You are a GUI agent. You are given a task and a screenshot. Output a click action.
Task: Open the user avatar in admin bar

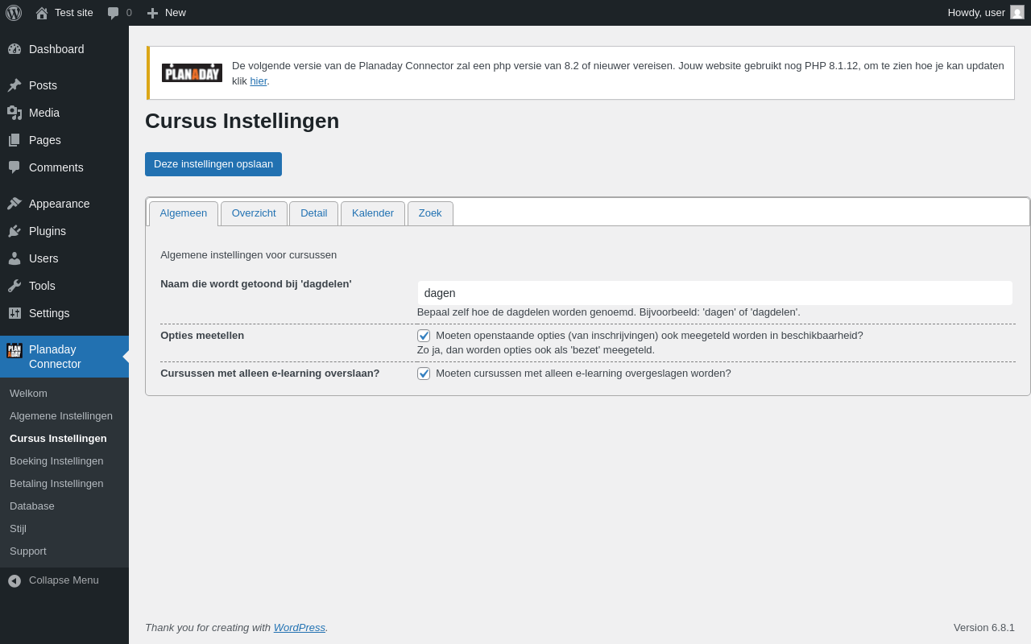pyautogui.click(x=1017, y=12)
